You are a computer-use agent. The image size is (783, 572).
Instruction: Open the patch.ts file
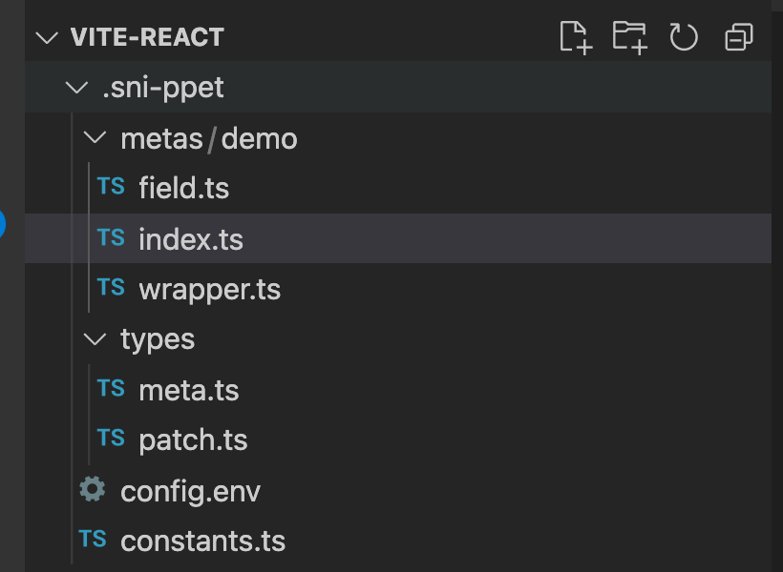tap(398, 439)
